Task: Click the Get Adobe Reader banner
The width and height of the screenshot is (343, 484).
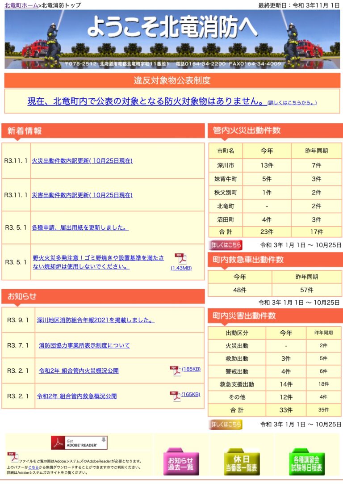Action: 79,442
